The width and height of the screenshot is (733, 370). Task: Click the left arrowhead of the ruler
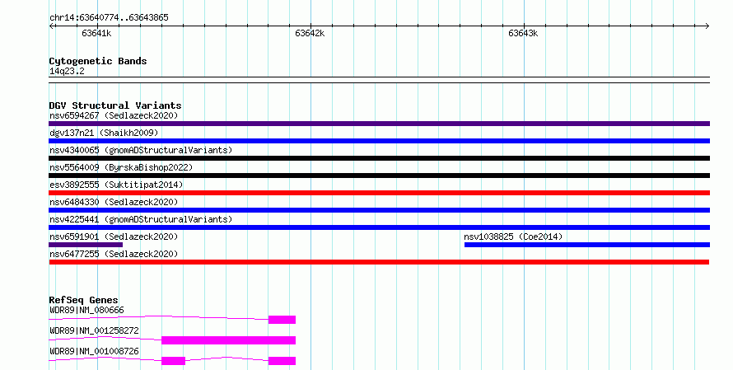click(51, 26)
